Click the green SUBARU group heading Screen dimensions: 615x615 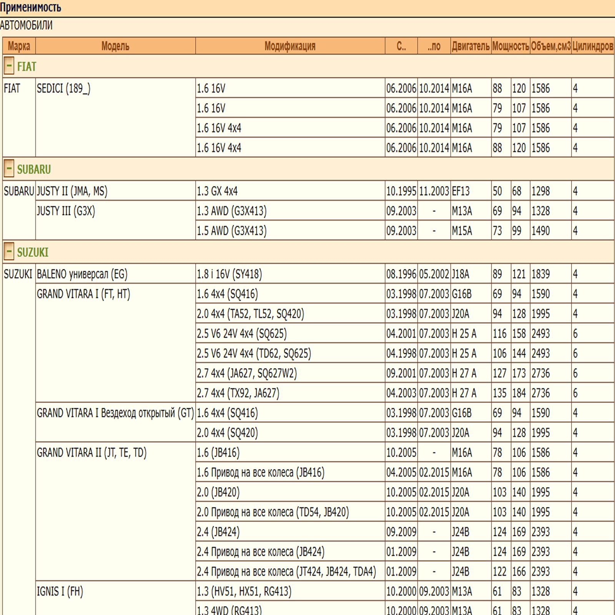[34, 169]
